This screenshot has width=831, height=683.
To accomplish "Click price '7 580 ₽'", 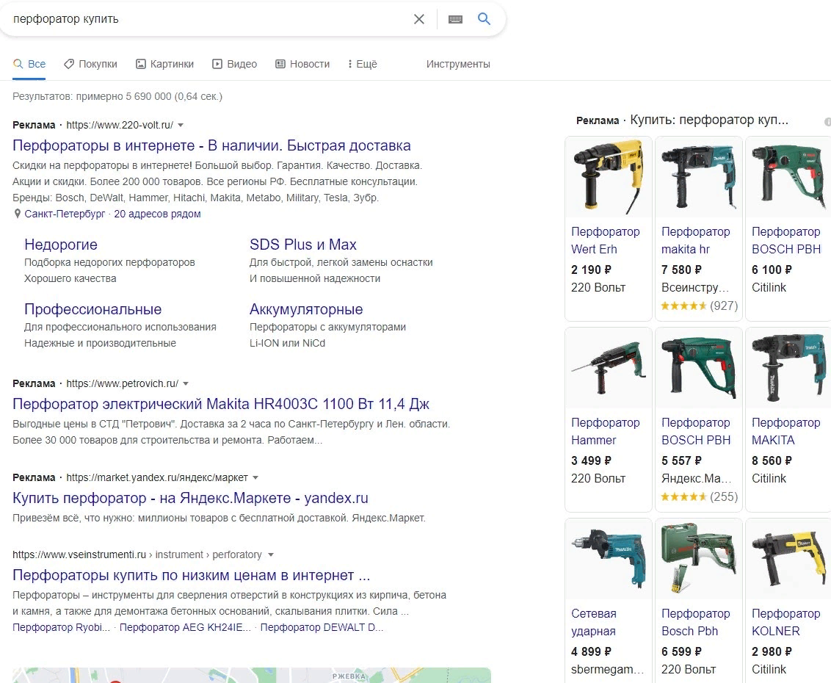I will click(x=681, y=270).
